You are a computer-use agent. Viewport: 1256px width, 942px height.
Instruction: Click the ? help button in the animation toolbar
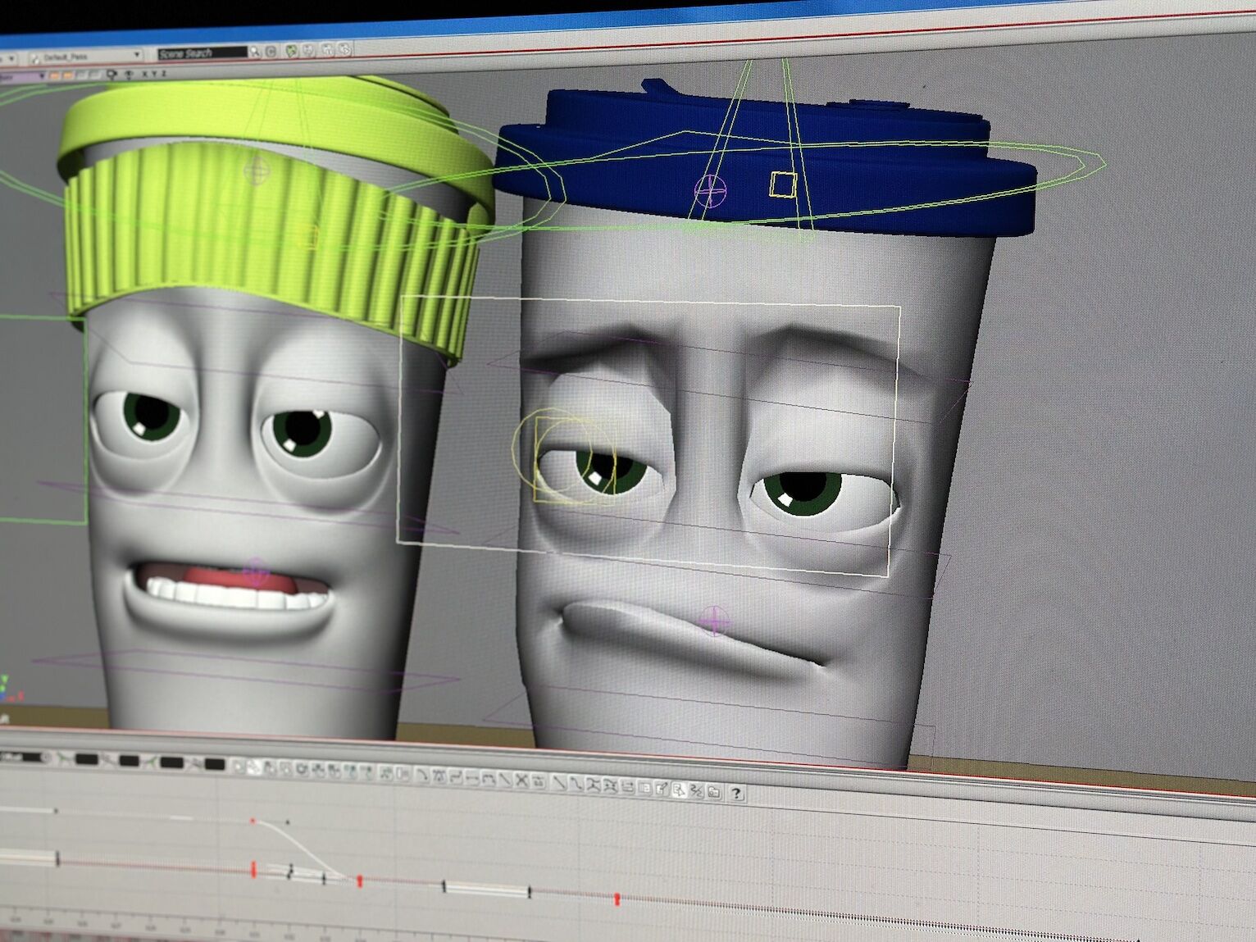click(x=736, y=792)
